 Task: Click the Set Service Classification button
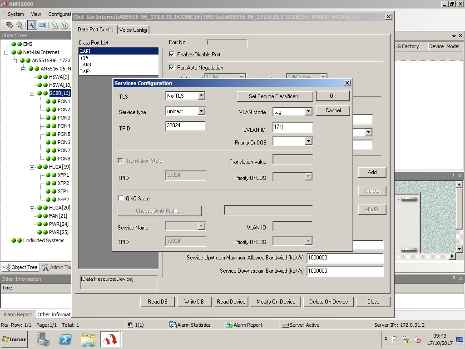[x=275, y=96]
